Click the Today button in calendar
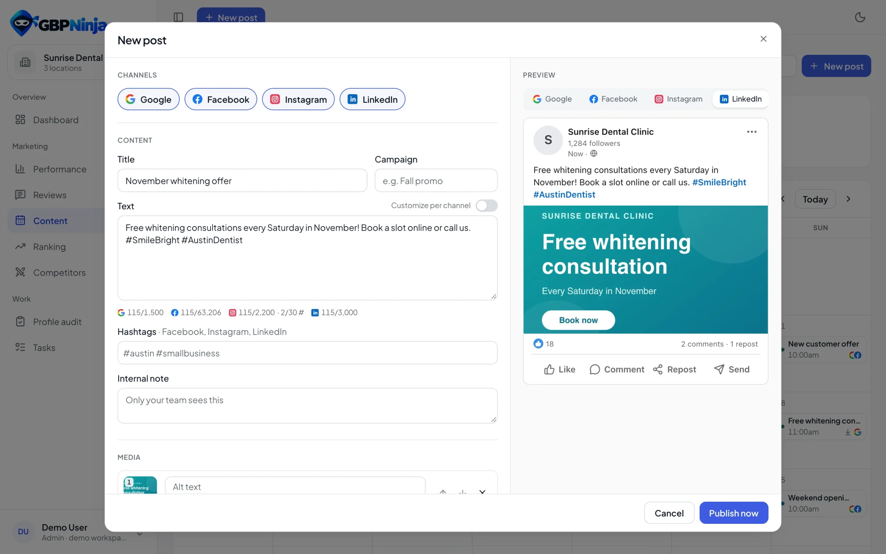Screen dimensions: 886x554 [815, 199]
